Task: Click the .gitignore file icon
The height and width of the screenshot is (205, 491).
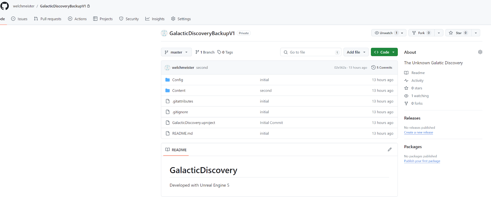Action: coord(168,112)
